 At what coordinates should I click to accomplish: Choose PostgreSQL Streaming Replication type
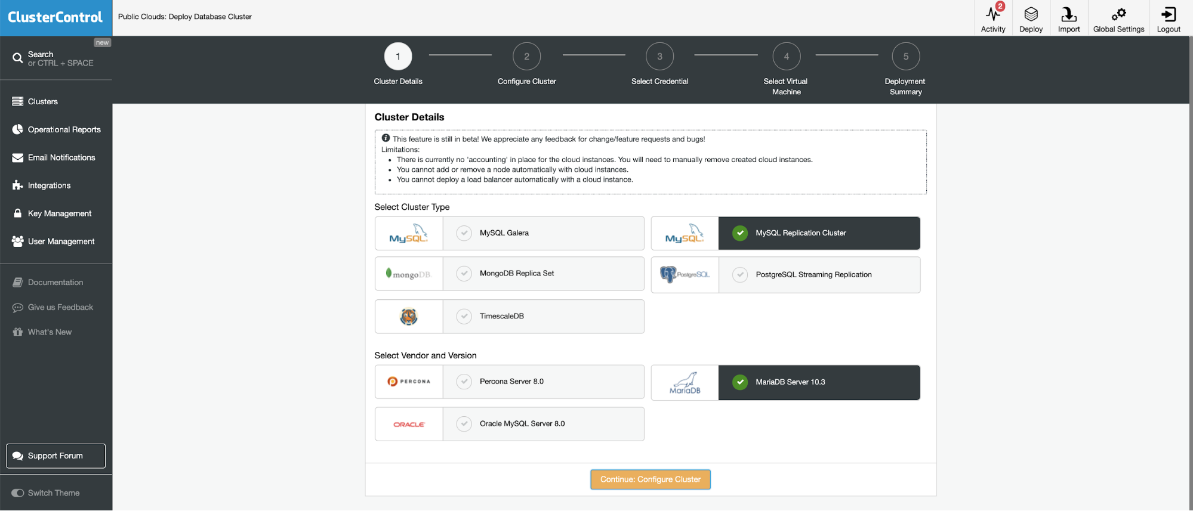(785, 275)
